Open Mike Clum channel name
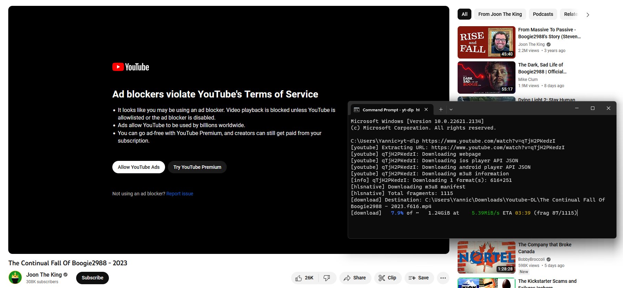The width and height of the screenshot is (623, 288). [x=528, y=80]
